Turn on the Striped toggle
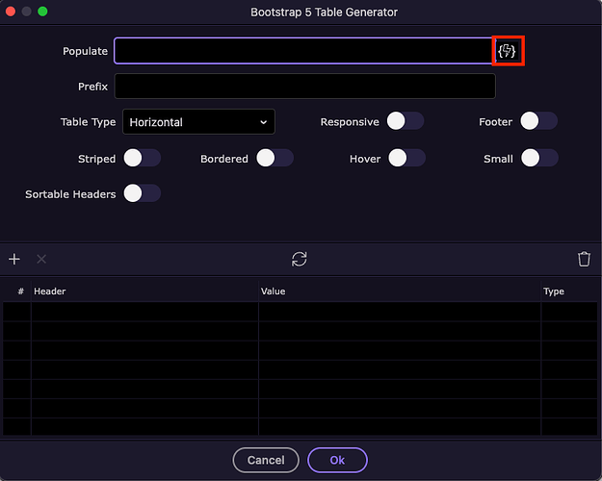602x481 pixels. point(142,158)
